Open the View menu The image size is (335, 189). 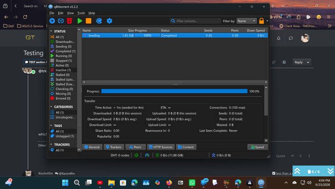[70, 13]
